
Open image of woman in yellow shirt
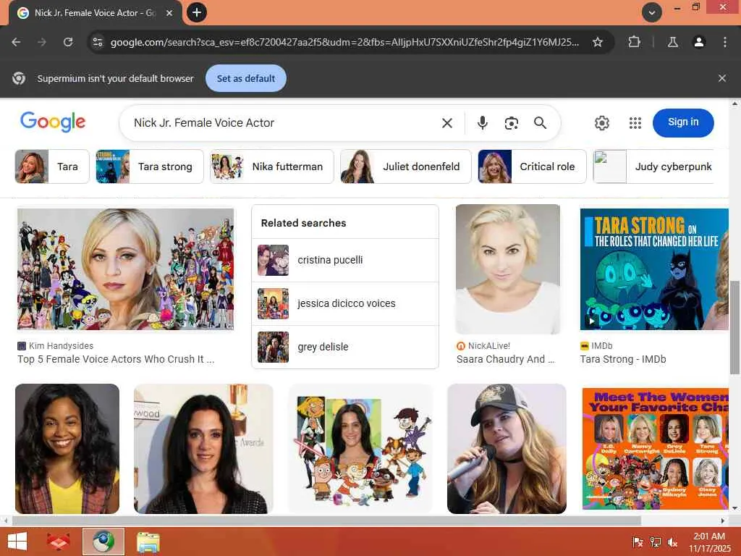click(x=67, y=449)
